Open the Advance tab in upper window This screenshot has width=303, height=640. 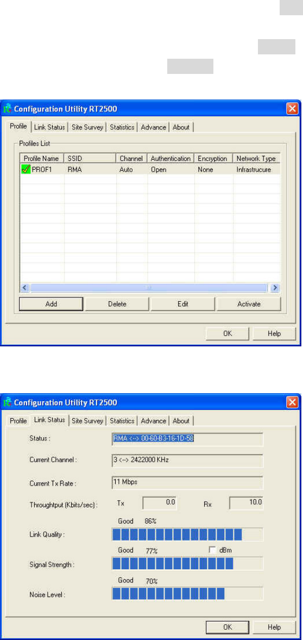click(153, 127)
